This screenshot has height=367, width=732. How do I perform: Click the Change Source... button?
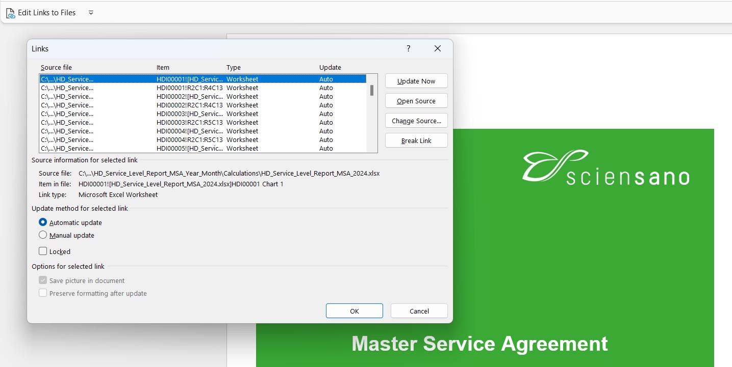416,121
